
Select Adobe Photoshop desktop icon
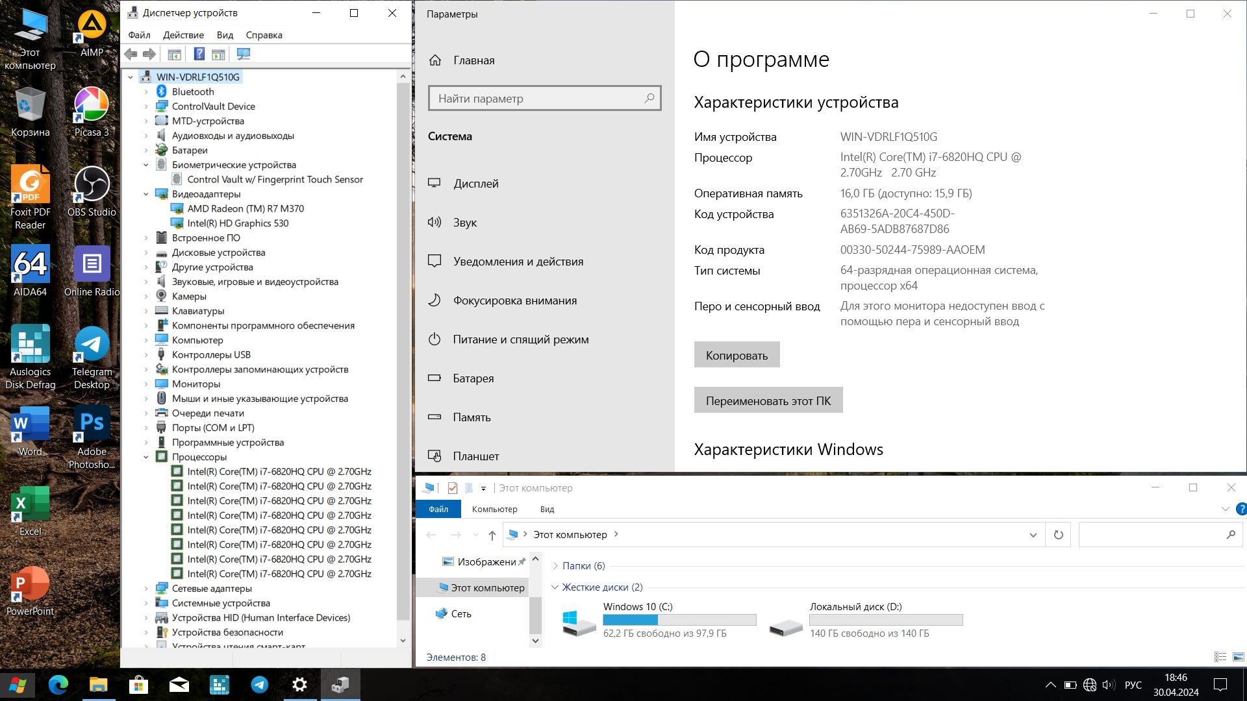[x=92, y=437]
